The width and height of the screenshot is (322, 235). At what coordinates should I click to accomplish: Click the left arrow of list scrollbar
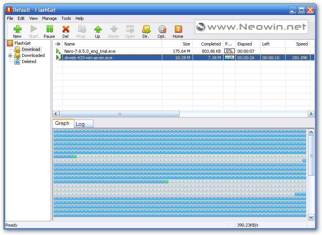(56, 114)
